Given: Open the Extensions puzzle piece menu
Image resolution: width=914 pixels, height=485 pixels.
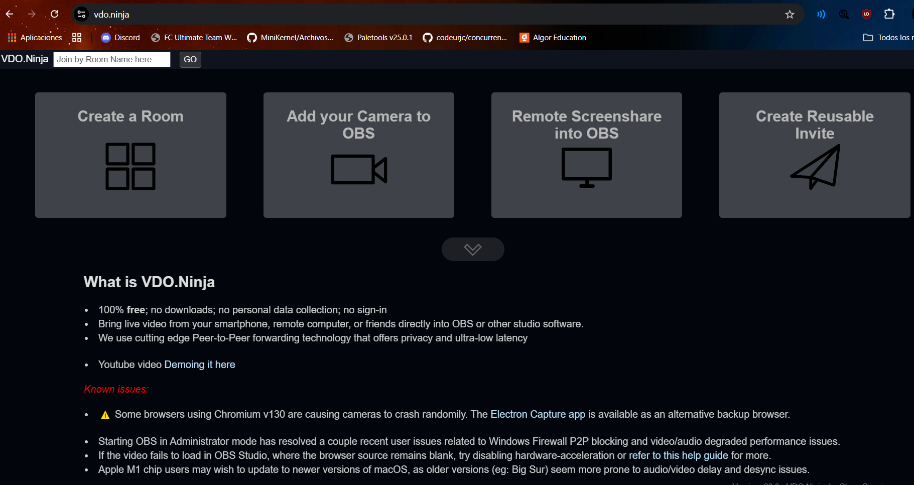Looking at the screenshot, I should coord(889,14).
